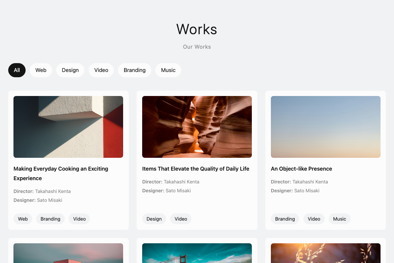Open 'Items That Elevate the Quality of Daily Life'

click(196, 169)
